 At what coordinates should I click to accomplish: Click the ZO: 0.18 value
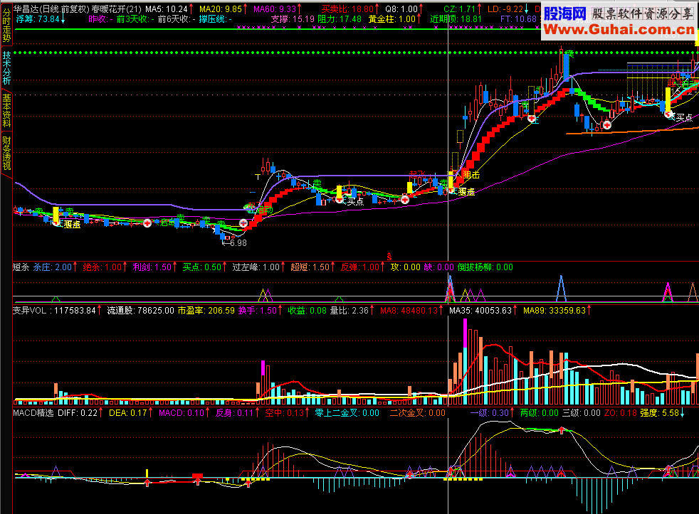pyautogui.click(x=621, y=413)
